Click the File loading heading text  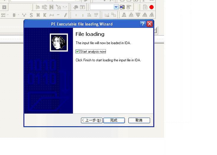click(x=90, y=34)
